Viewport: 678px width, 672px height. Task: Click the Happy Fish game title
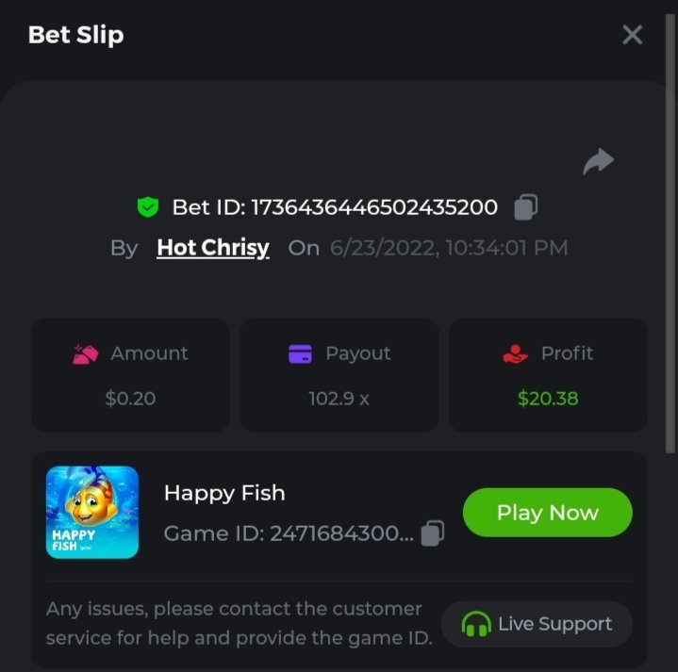click(x=224, y=493)
